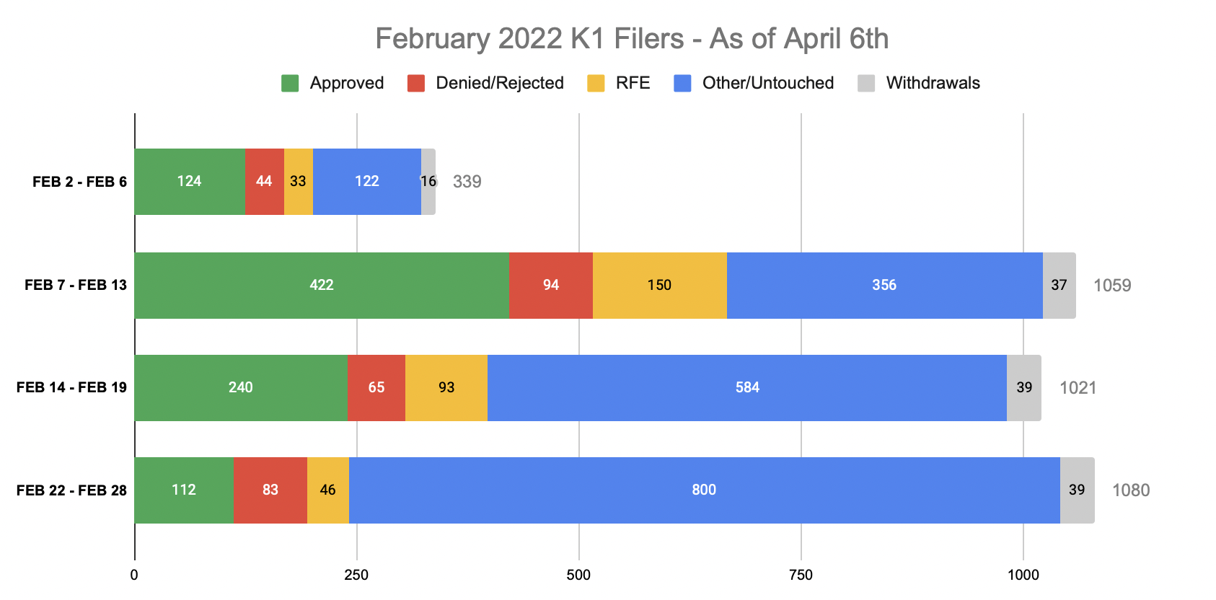Screen dimensions: 1216x600
Task: Click the gray Withdrawals legend swatch
Action: [x=866, y=83]
